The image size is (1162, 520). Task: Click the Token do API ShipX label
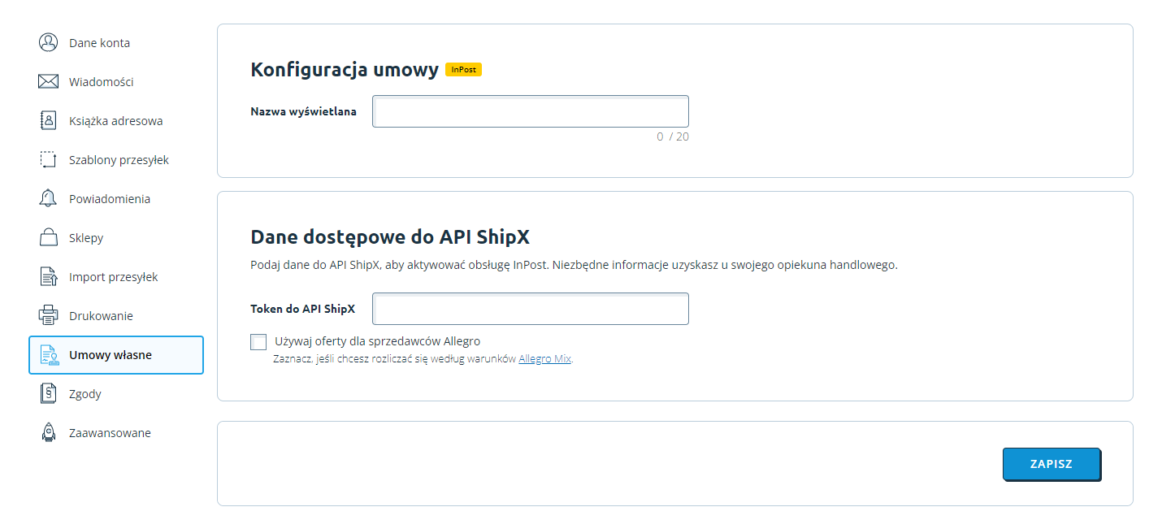(302, 309)
